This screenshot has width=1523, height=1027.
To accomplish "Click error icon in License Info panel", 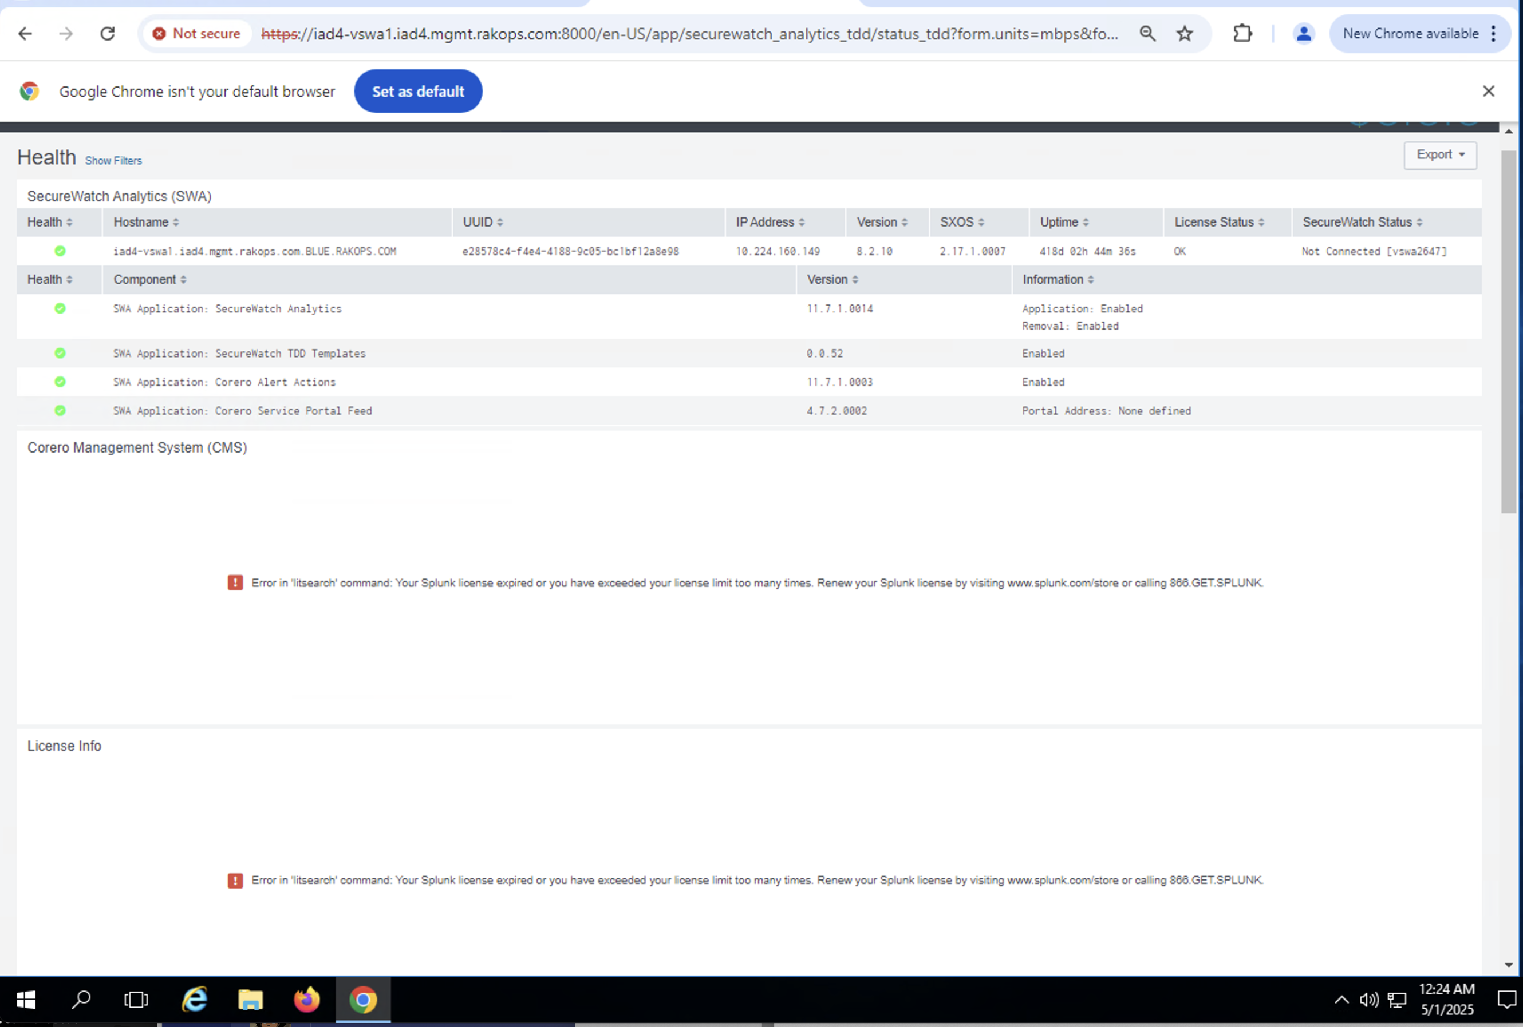I will point(235,881).
